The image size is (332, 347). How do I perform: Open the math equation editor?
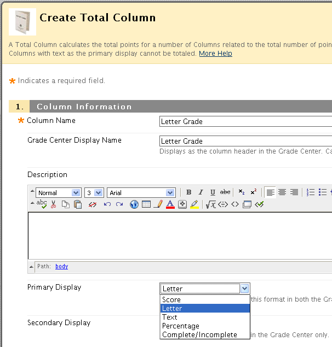point(210,204)
